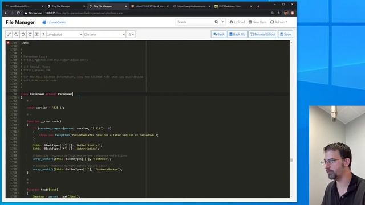Open the editor theme dropdown showing Chrome
Viewport: 365px width, 205px height.
104,34
